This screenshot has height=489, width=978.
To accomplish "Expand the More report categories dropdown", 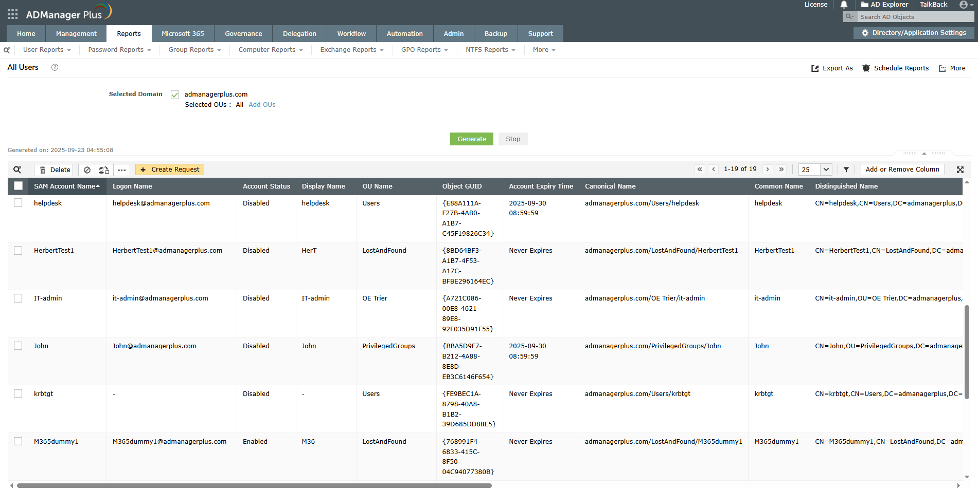I will 544,50.
